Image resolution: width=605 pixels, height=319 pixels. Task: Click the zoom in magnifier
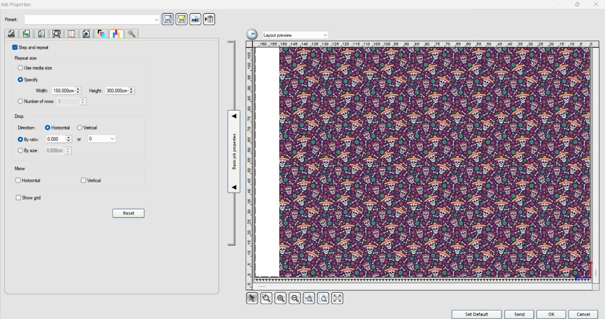[x=280, y=298]
